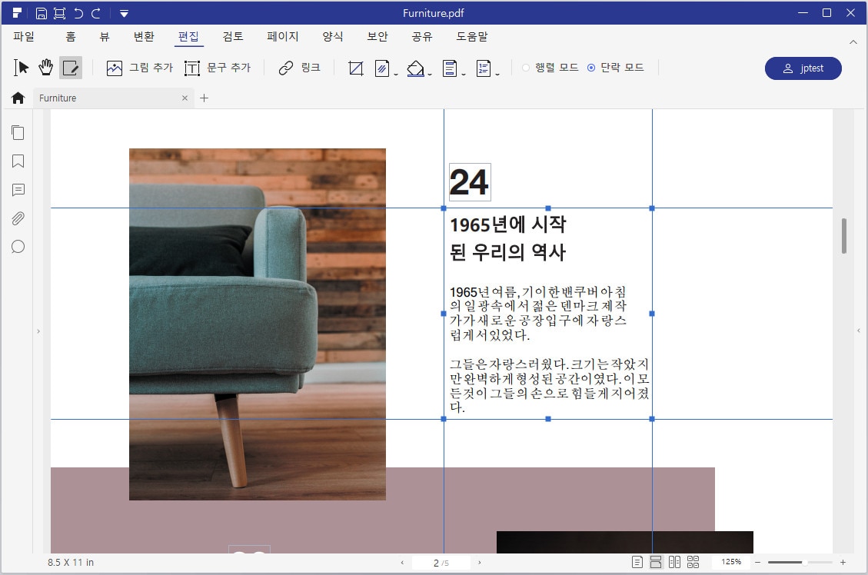Click the Print icon in title bar
Image resolution: width=868 pixels, height=575 pixels.
(59, 13)
